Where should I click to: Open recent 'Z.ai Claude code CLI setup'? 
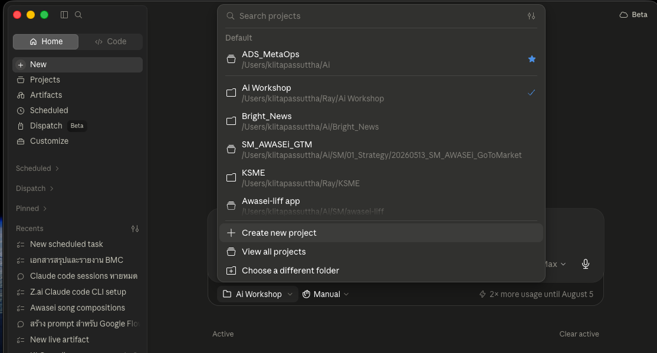coord(77,292)
